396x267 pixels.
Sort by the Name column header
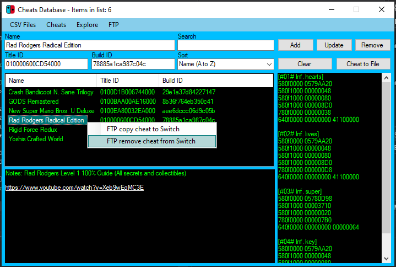[x=51, y=81]
